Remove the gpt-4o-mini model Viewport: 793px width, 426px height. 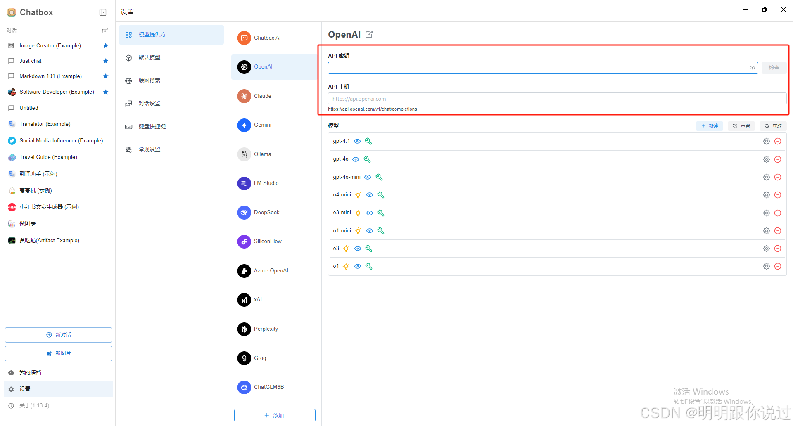click(778, 177)
